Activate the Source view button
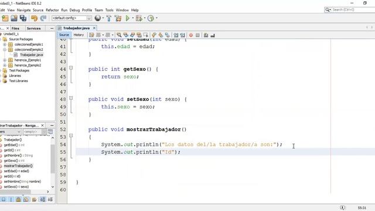375x211 pixels. [x=64, y=35]
